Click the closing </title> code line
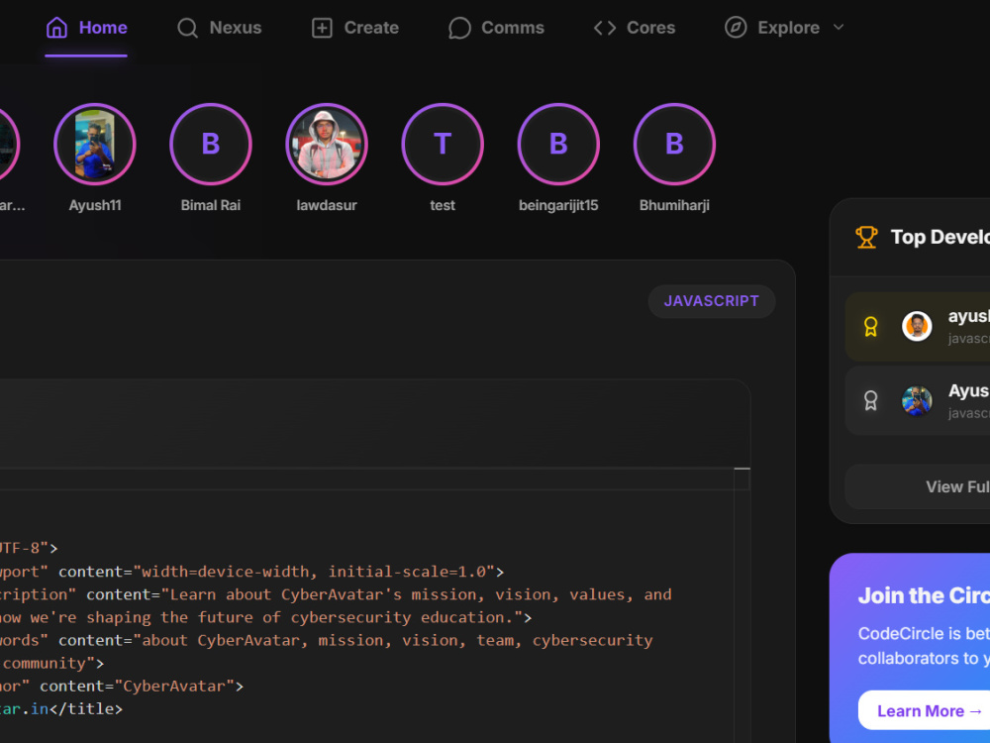 pyautogui.click(x=61, y=709)
